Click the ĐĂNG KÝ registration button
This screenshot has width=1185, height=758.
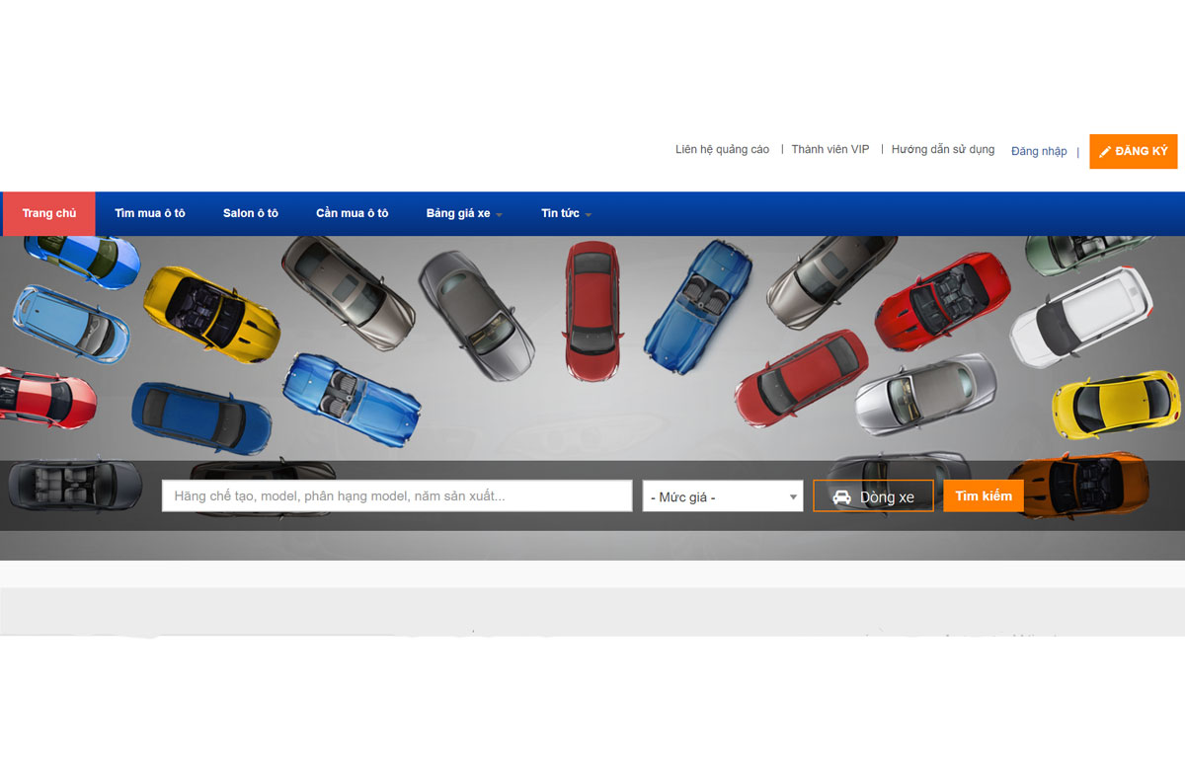pos(1133,151)
